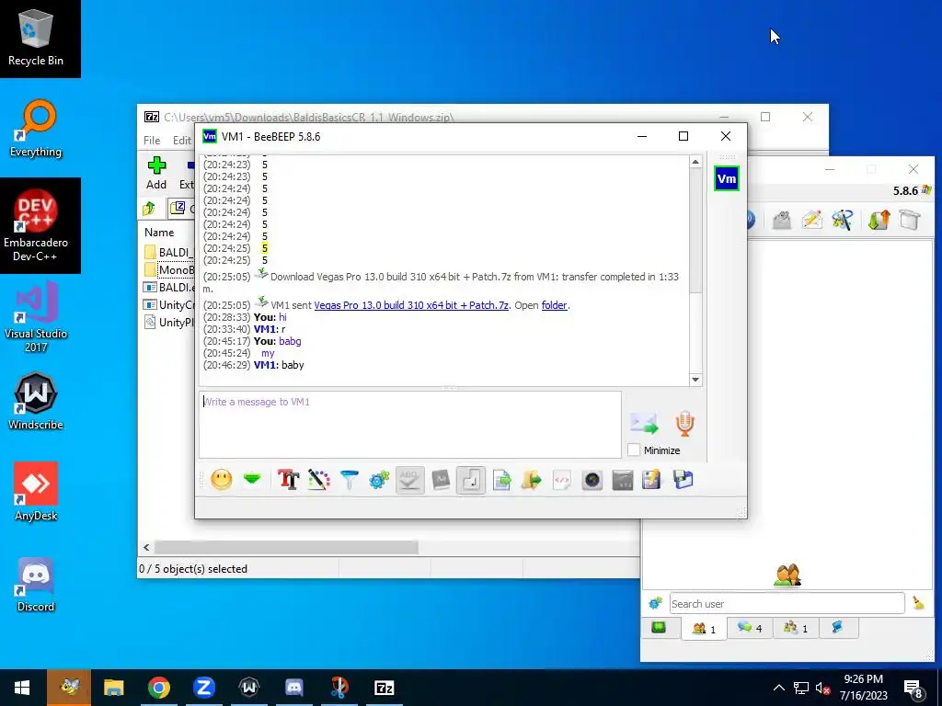This screenshot has width=942, height=706.
Task: Open the Recycle Bin desktop icon
Action: pos(36,37)
